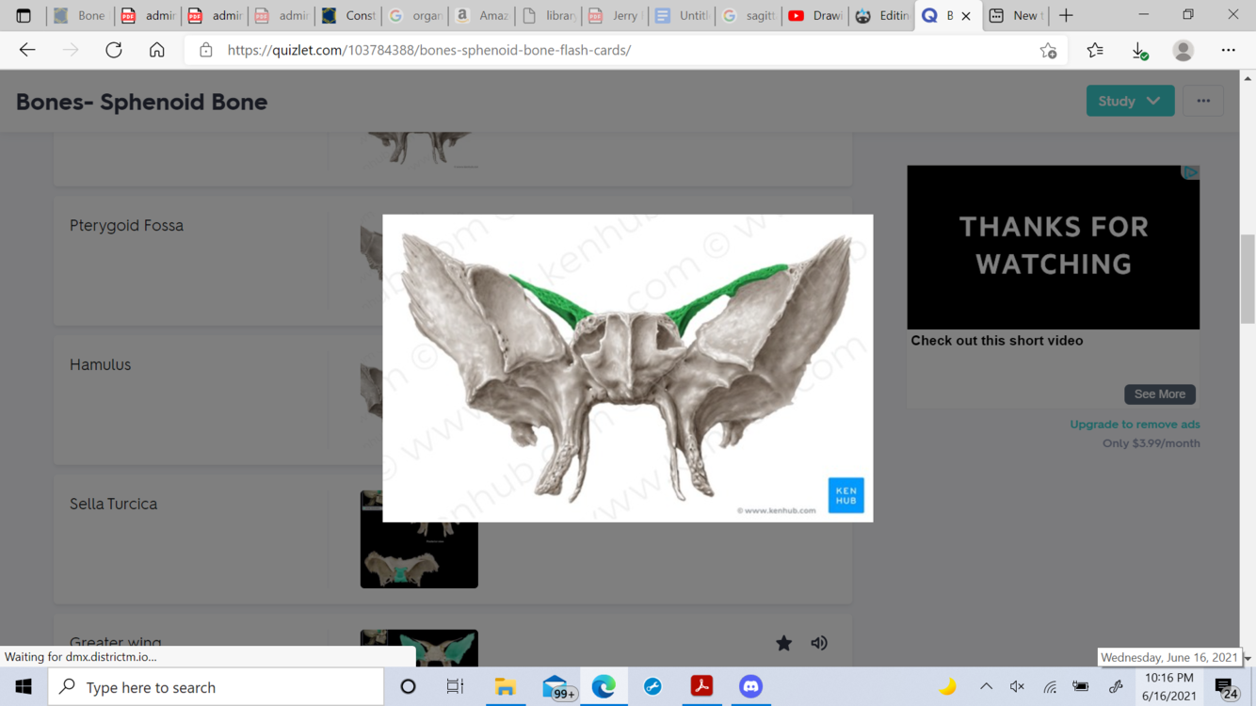The image size is (1256, 706).
Task: Open the downloads panel
Action: coord(1139,50)
